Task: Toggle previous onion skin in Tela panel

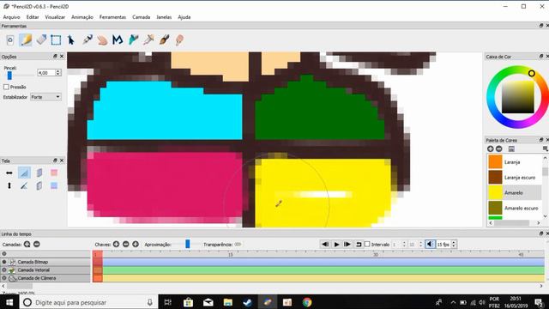Action: [39, 173]
